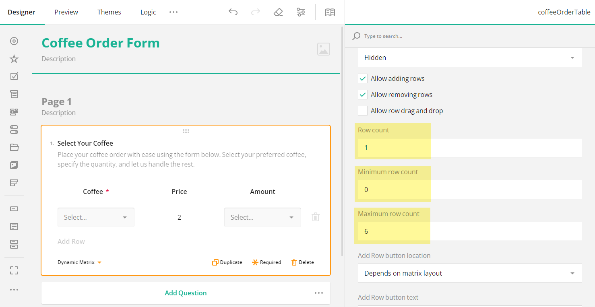Switch to the Preview tab
Image resolution: width=595 pixels, height=307 pixels.
click(x=66, y=12)
